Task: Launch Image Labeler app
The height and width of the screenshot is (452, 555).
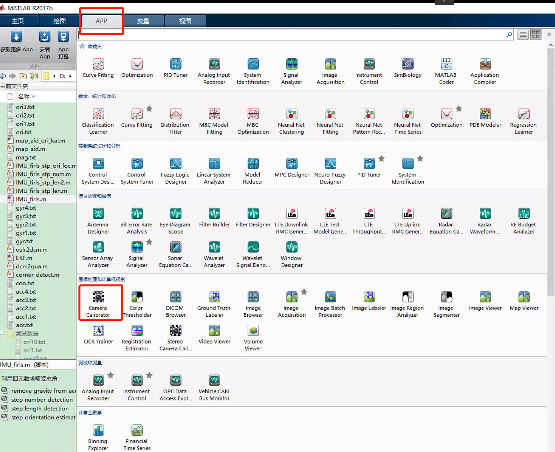Action: [x=369, y=301]
